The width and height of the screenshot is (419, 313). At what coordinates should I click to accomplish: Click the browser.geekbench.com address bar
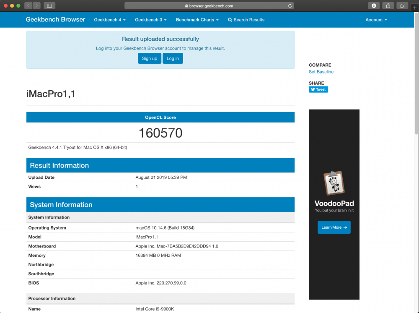click(x=209, y=5)
